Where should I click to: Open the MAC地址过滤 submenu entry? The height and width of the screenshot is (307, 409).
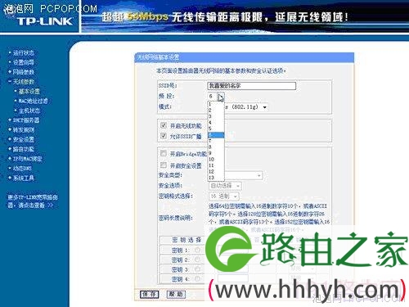[x=33, y=101]
